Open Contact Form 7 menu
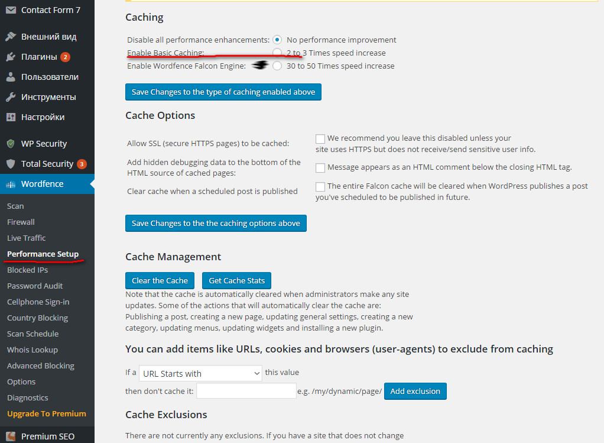604x443 pixels. [47, 10]
